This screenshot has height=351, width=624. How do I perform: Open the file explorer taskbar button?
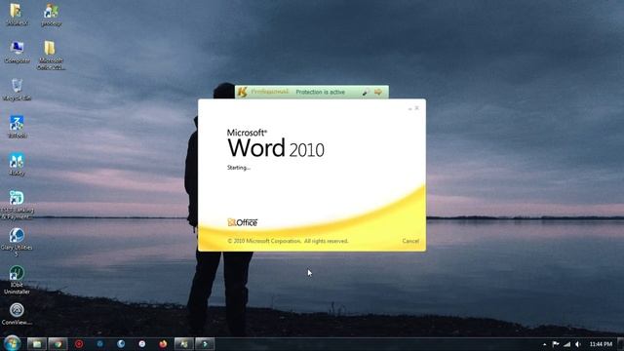tap(37, 344)
